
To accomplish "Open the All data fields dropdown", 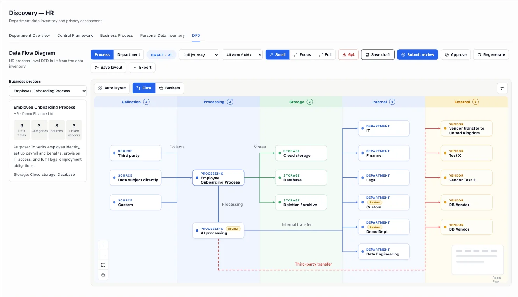I will pos(242,55).
